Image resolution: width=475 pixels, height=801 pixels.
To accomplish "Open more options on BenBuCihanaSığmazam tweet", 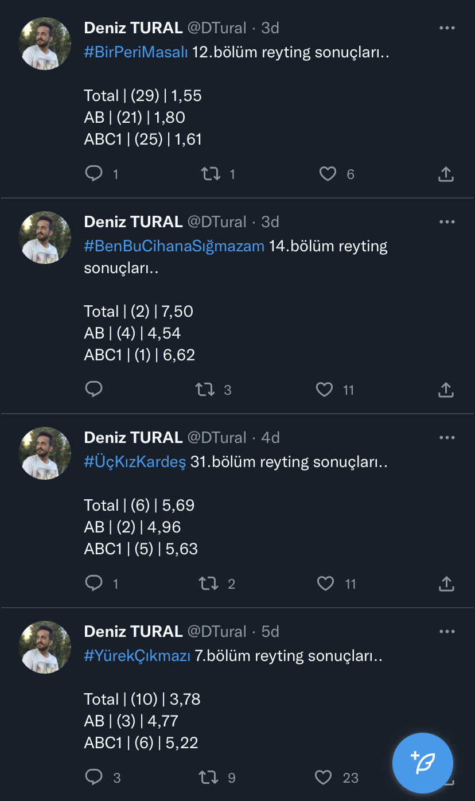I will [447, 221].
